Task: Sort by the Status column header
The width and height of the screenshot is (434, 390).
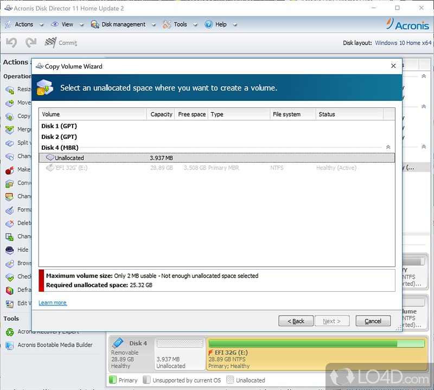Action: coord(349,114)
